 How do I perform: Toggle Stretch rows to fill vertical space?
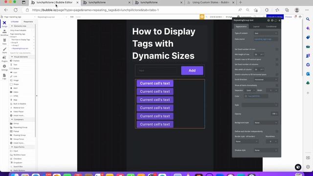pyautogui.click(x=277, y=60)
